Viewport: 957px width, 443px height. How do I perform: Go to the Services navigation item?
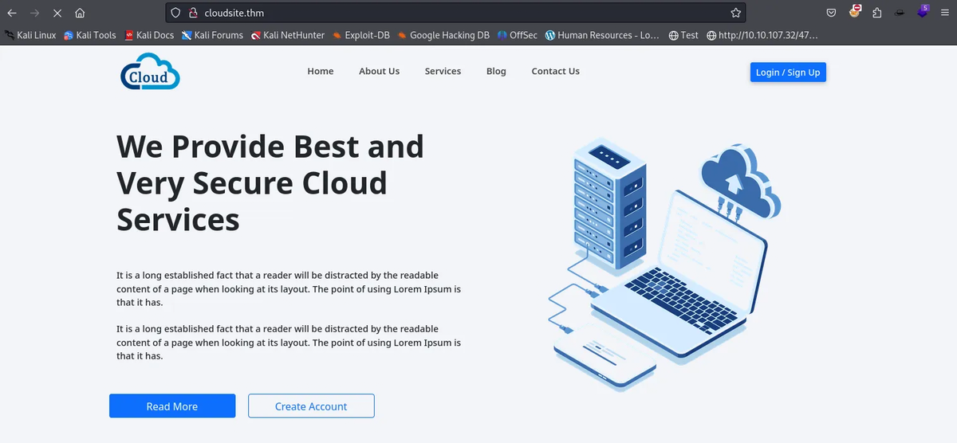(x=443, y=71)
